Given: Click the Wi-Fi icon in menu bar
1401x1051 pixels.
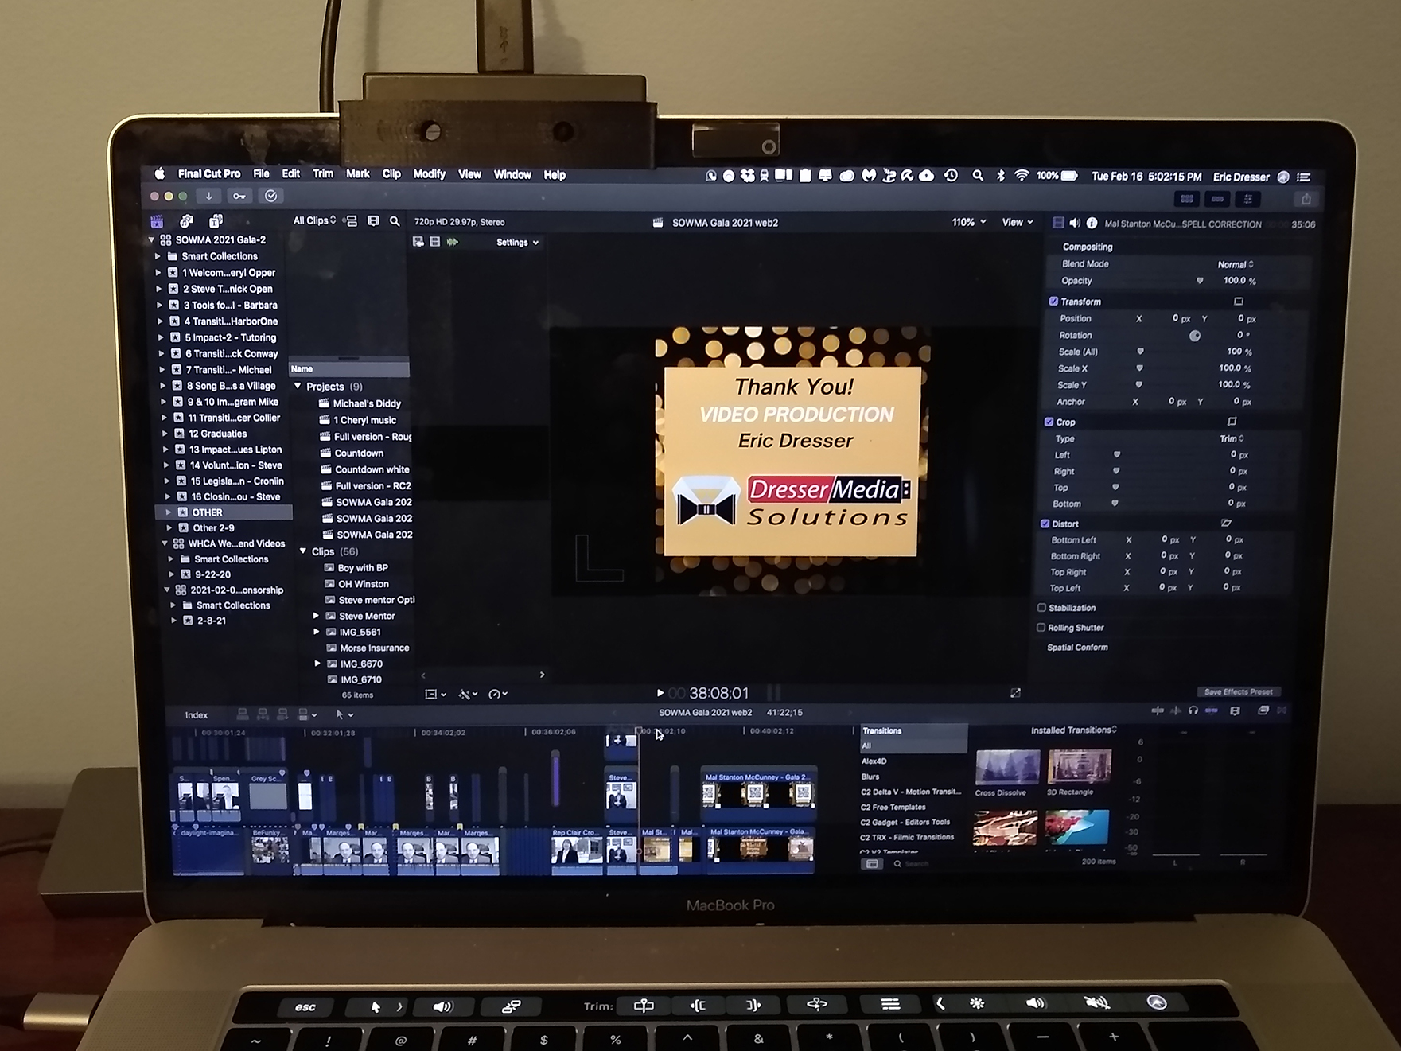Looking at the screenshot, I should [x=1022, y=176].
